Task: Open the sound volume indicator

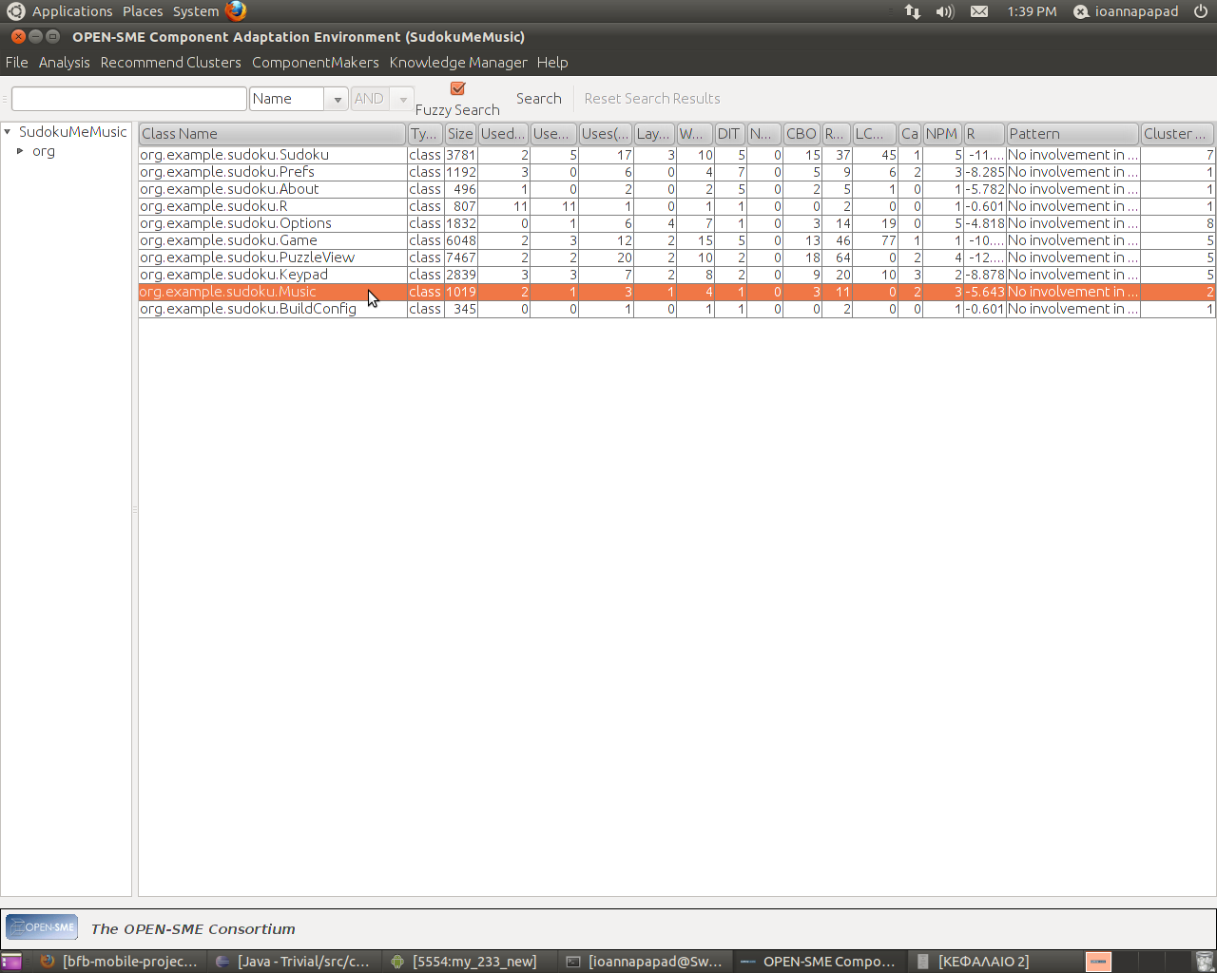Action: click(x=945, y=11)
